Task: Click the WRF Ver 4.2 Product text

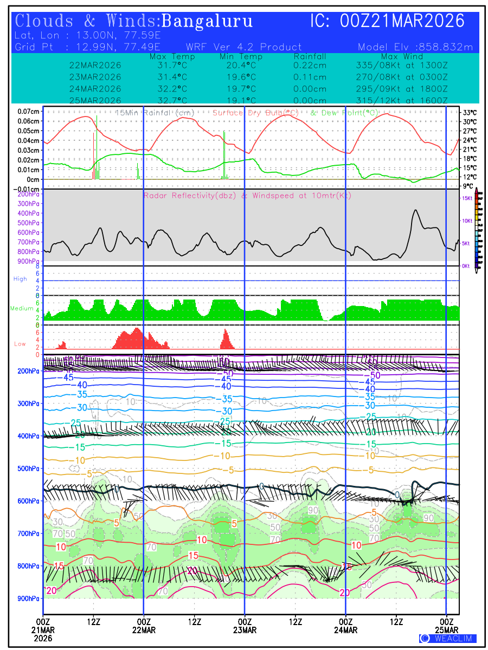Action: coord(243,47)
